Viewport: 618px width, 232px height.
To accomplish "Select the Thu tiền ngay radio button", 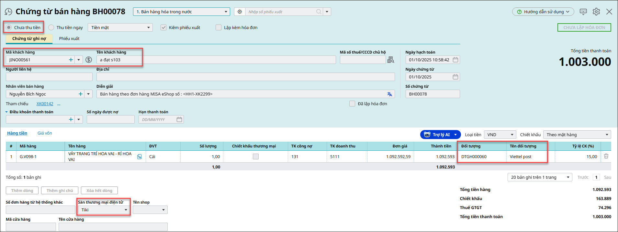I will pos(51,27).
